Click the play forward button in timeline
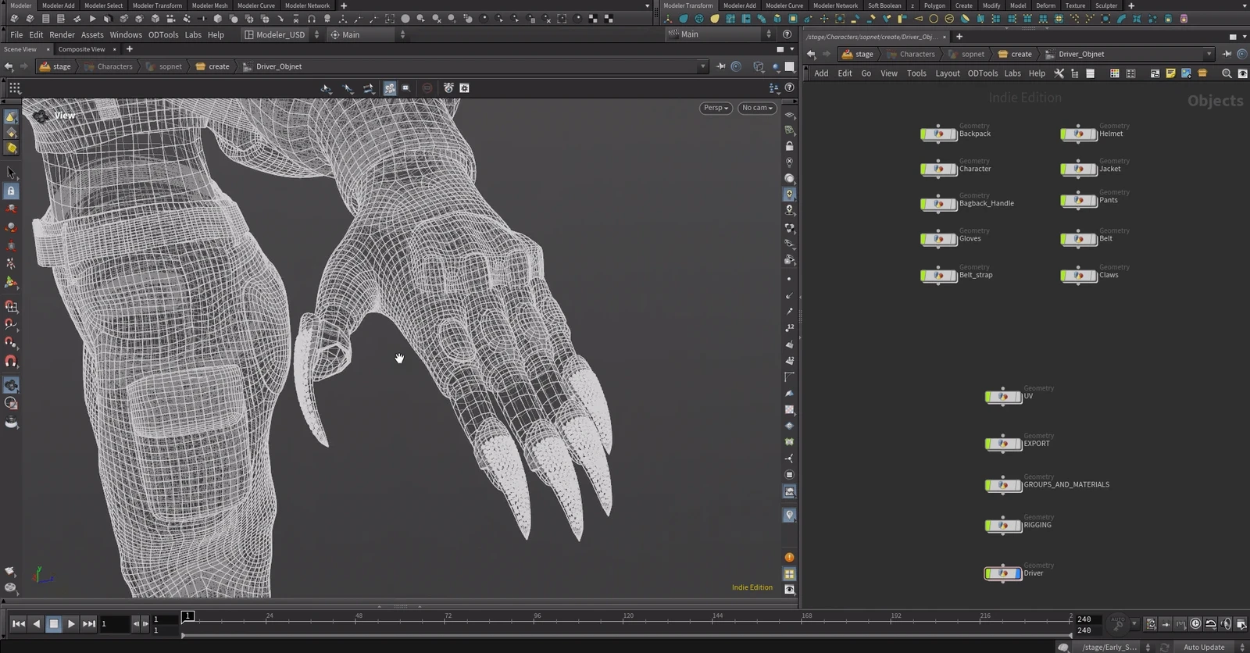Image resolution: width=1250 pixels, height=653 pixels. [x=71, y=623]
